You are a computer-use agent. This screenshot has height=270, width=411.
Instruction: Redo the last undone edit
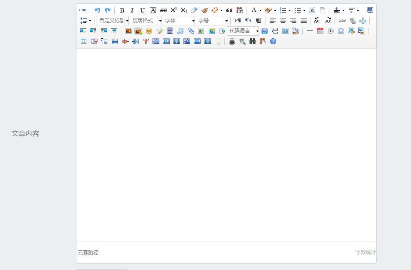[108, 10]
